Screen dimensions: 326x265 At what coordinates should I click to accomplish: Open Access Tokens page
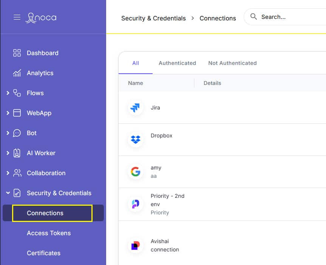point(49,233)
